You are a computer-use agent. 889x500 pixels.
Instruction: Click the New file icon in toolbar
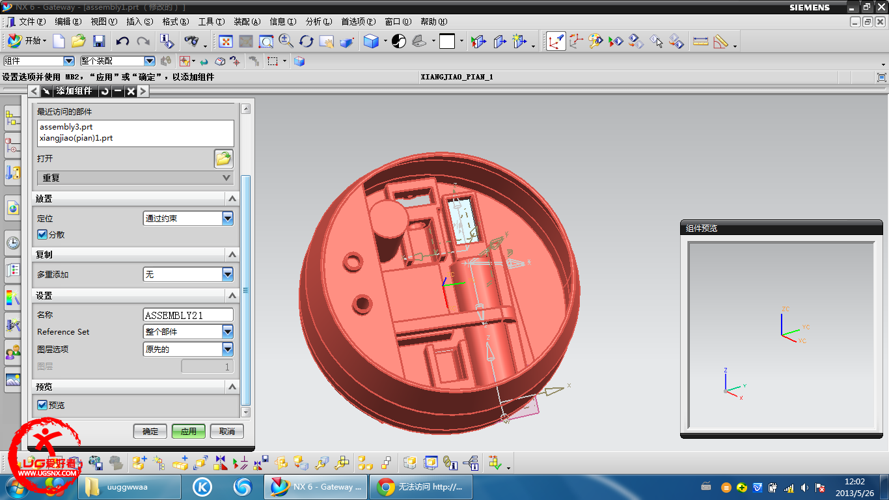59,41
